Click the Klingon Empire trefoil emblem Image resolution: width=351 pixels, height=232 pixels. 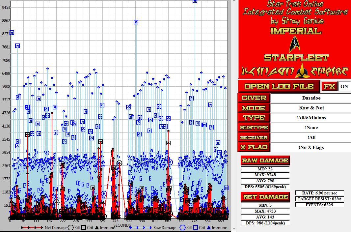click(302, 70)
